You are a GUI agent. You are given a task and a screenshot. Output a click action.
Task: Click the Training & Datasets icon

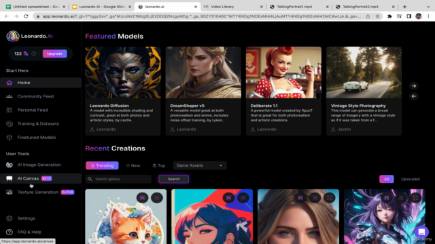click(x=9, y=123)
